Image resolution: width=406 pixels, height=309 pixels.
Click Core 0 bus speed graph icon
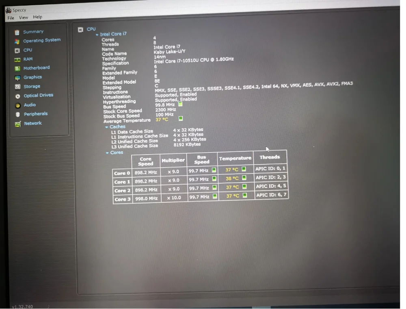pos(214,170)
